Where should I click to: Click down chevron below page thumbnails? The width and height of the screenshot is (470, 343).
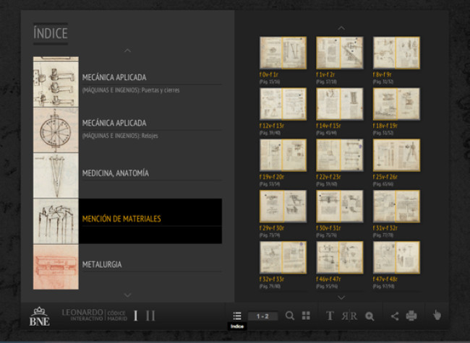click(341, 298)
